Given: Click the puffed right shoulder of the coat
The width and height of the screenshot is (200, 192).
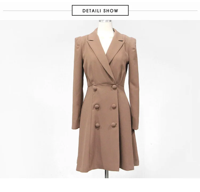Looking at the screenshot, I should 133,41.
